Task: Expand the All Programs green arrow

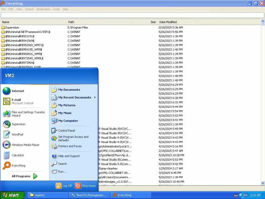Action: [x=35, y=176]
